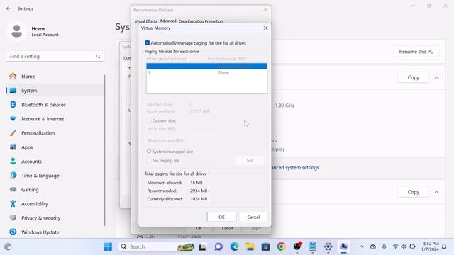
Task: Click the microphone tray icon
Action: pos(384,246)
